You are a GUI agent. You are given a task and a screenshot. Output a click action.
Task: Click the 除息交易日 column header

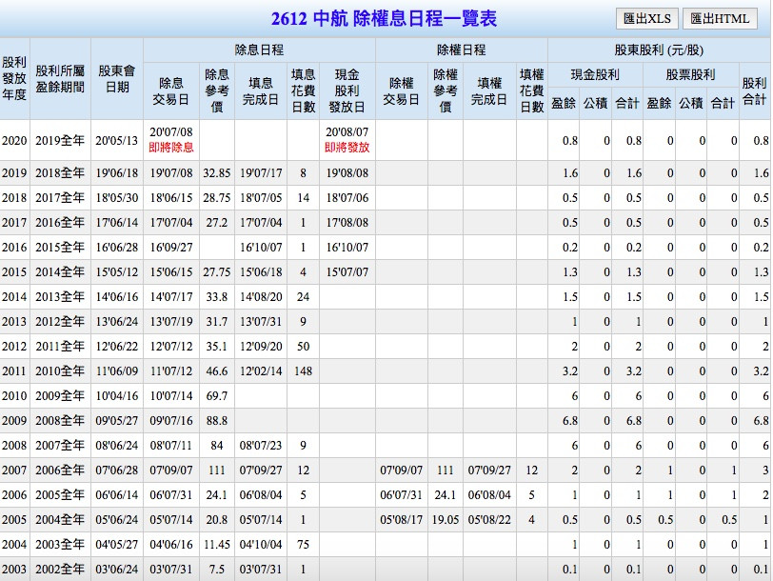171,90
